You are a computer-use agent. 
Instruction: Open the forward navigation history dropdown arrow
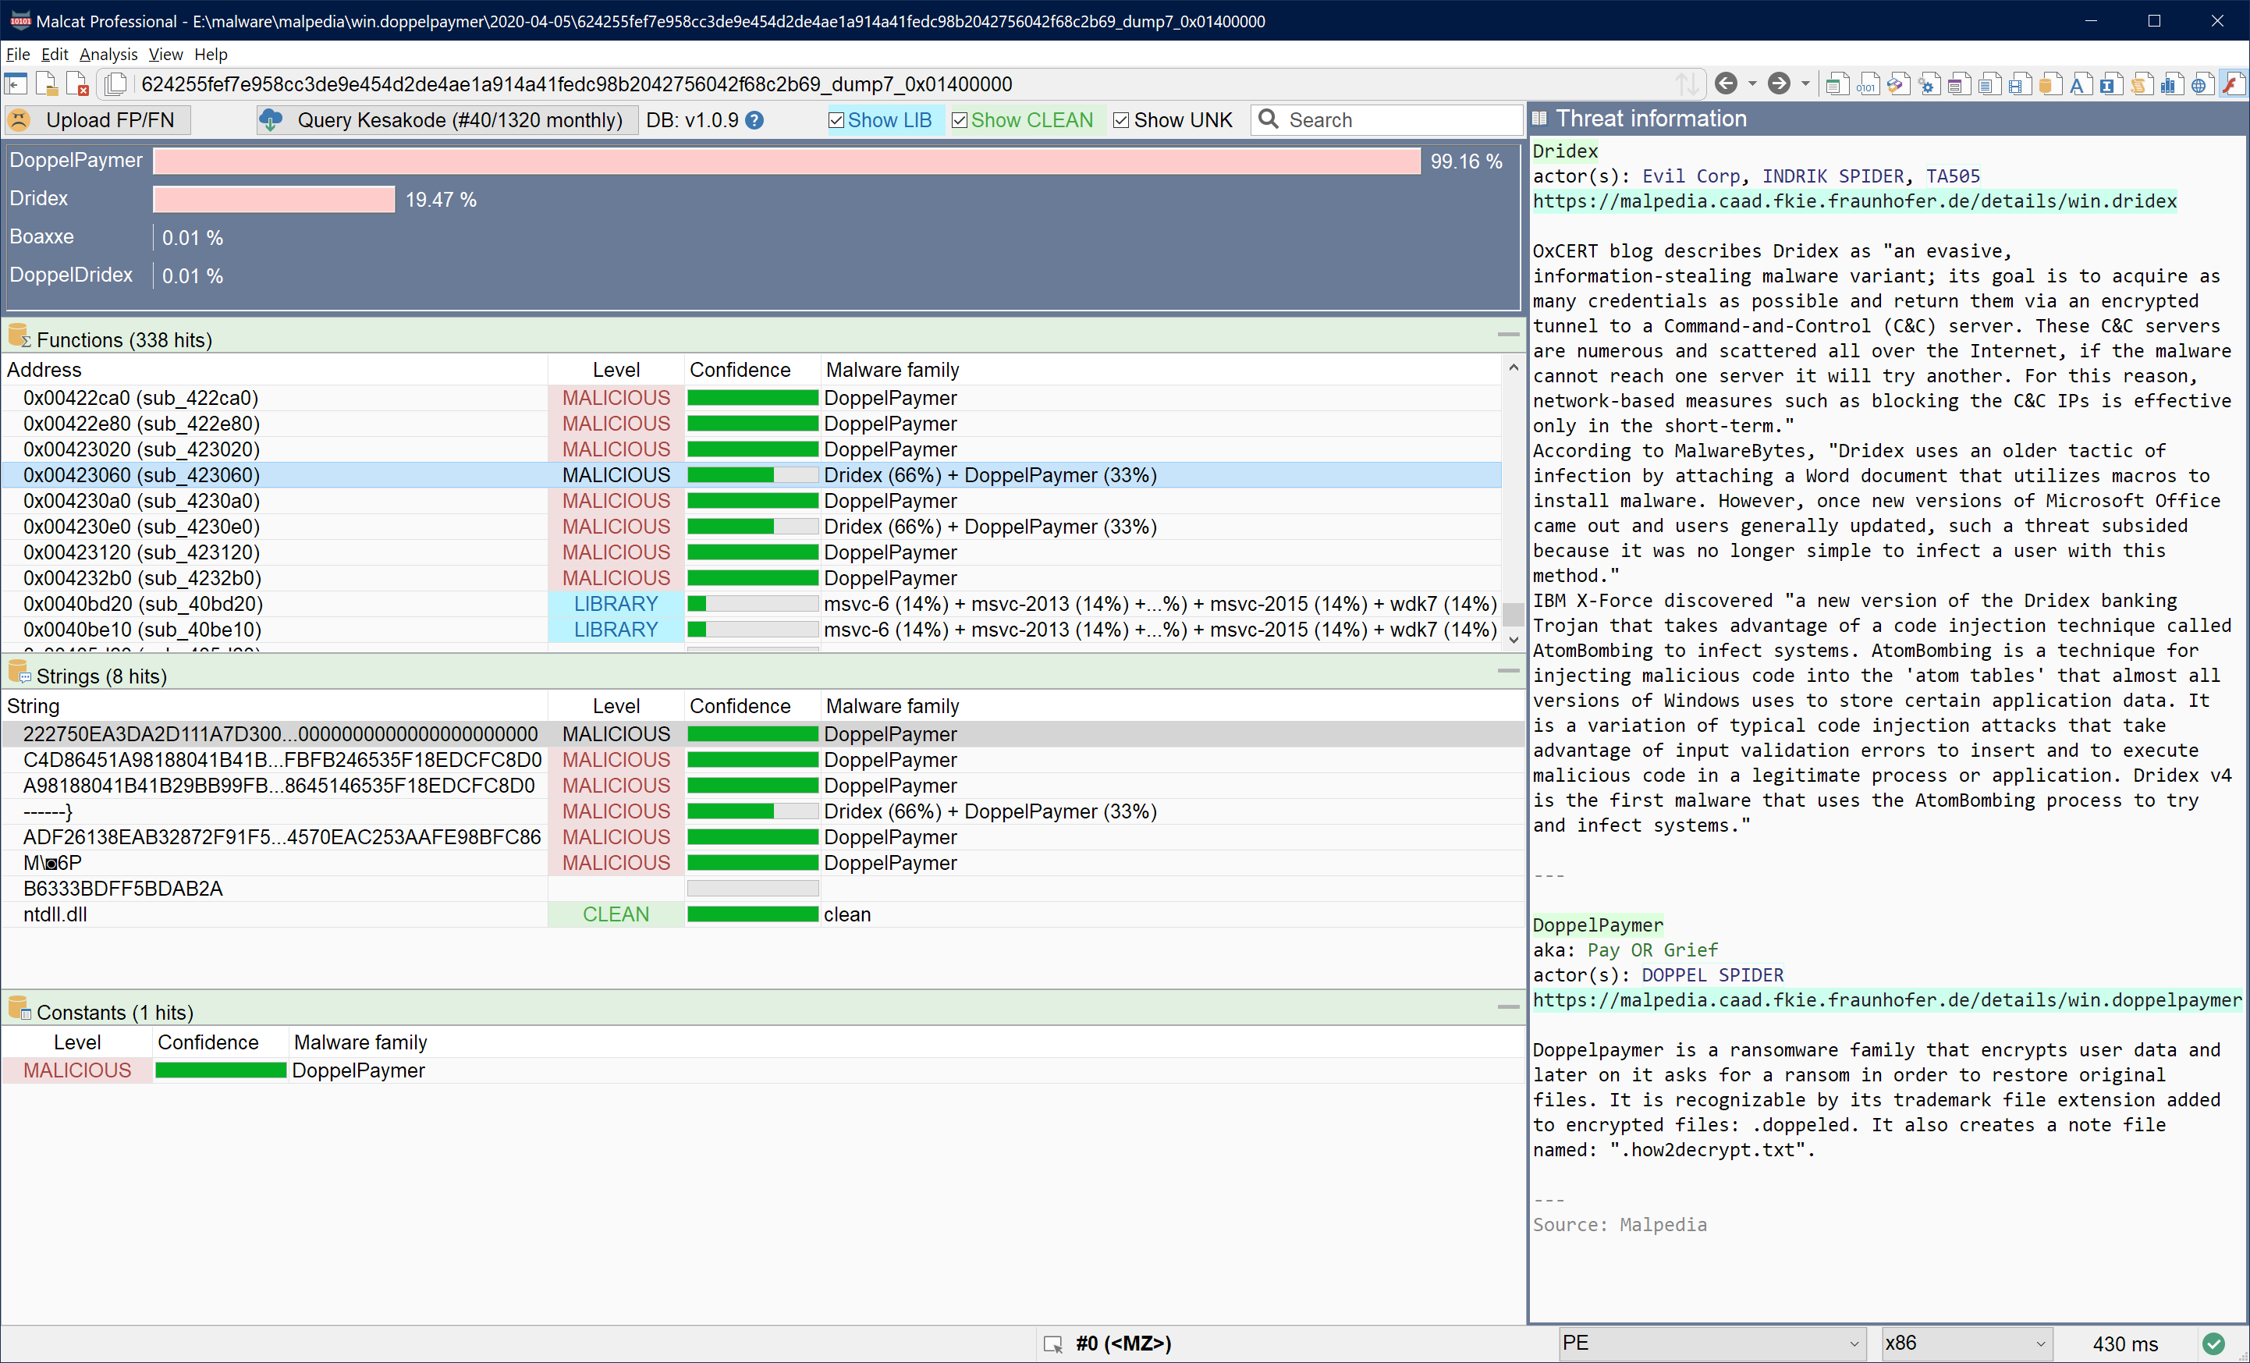(x=1805, y=84)
